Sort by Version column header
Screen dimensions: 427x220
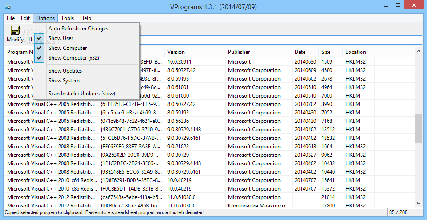pos(195,52)
